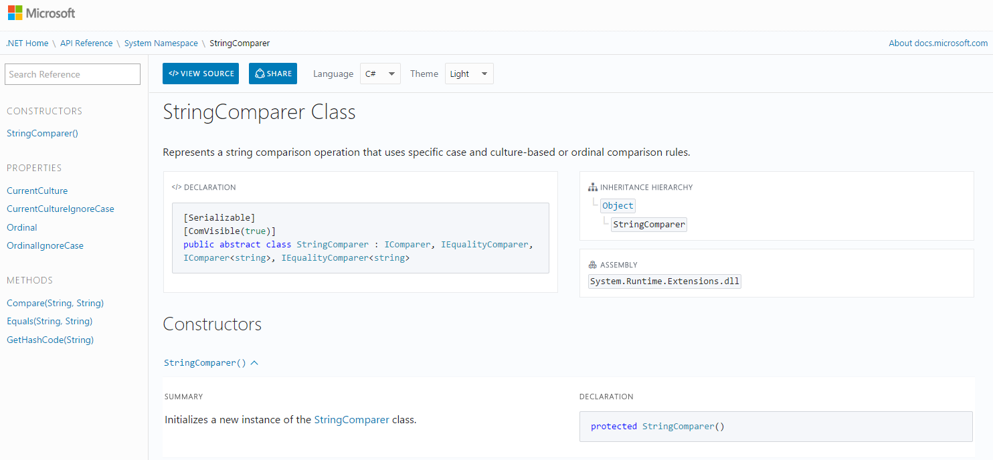Click the Constructors section heading
Viewport: 993px width, 460px height.
pyautogui.click(x=213, y=324)
